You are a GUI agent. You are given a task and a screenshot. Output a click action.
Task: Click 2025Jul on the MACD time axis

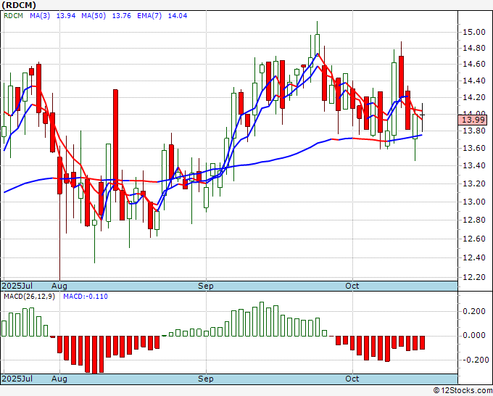(17, 379)
